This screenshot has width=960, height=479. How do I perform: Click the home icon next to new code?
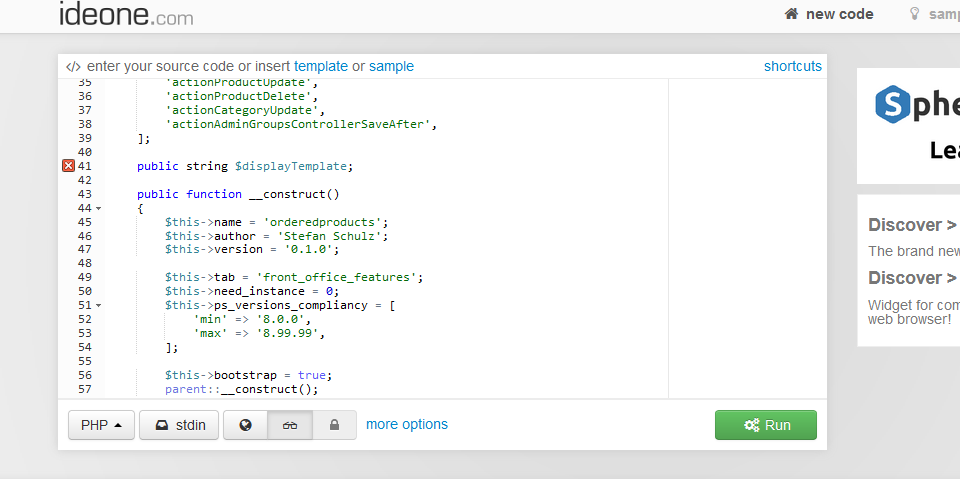point(791,14)
